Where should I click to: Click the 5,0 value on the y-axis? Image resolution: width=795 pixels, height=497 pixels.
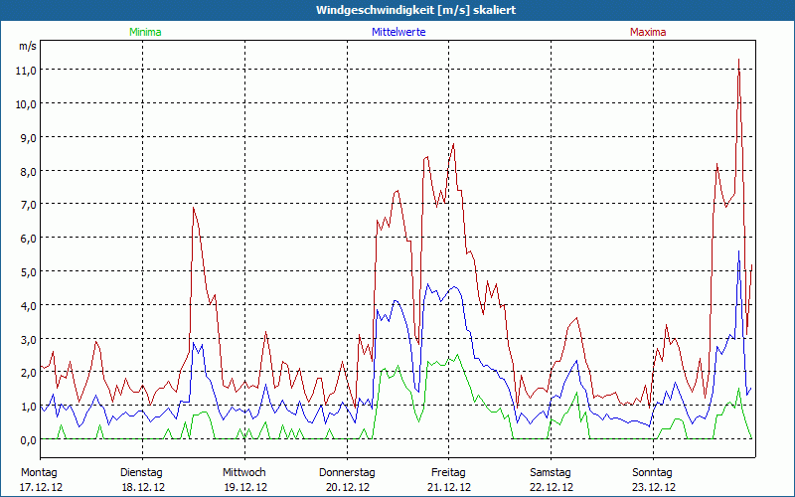coord(27,271)
